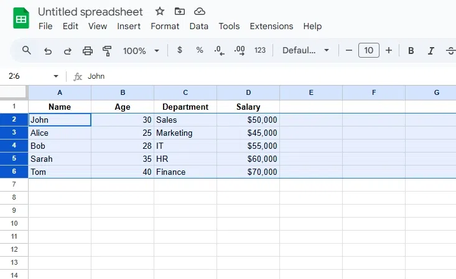This screenshot has height=279, width=456.
Task: Increase font size with plus
Action: tap(389, 50)
